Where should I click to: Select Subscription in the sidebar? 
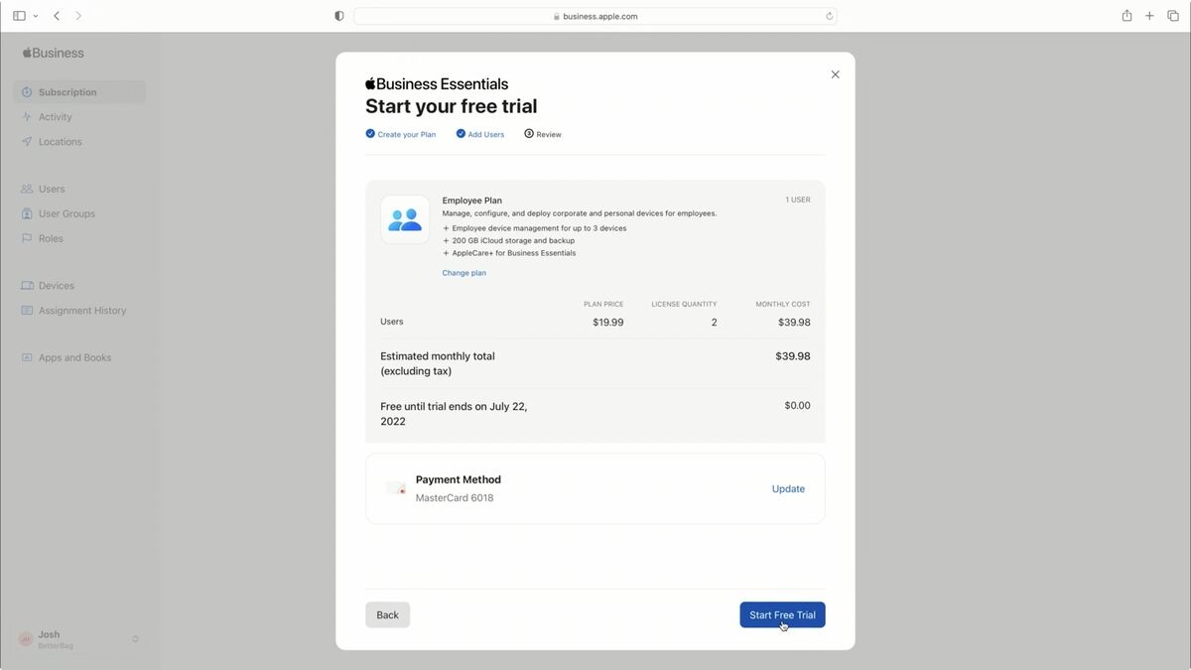pyautogui.click(x=79, y=92)
